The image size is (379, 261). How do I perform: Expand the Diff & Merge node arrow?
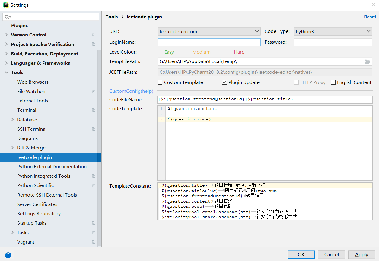[x=12, y=148]
